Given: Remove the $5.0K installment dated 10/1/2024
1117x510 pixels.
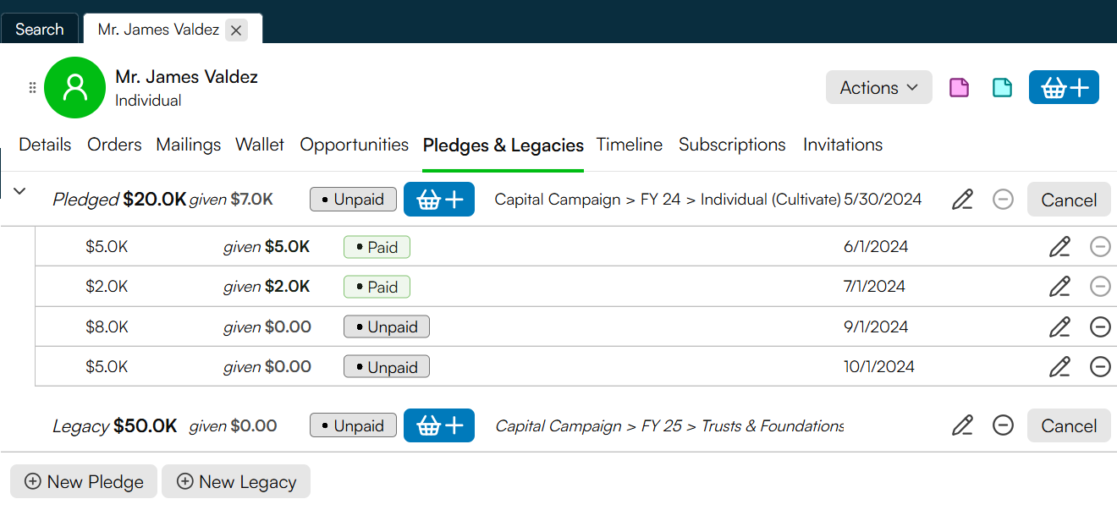Looking at the screenshot, I should coord(1100,366).
